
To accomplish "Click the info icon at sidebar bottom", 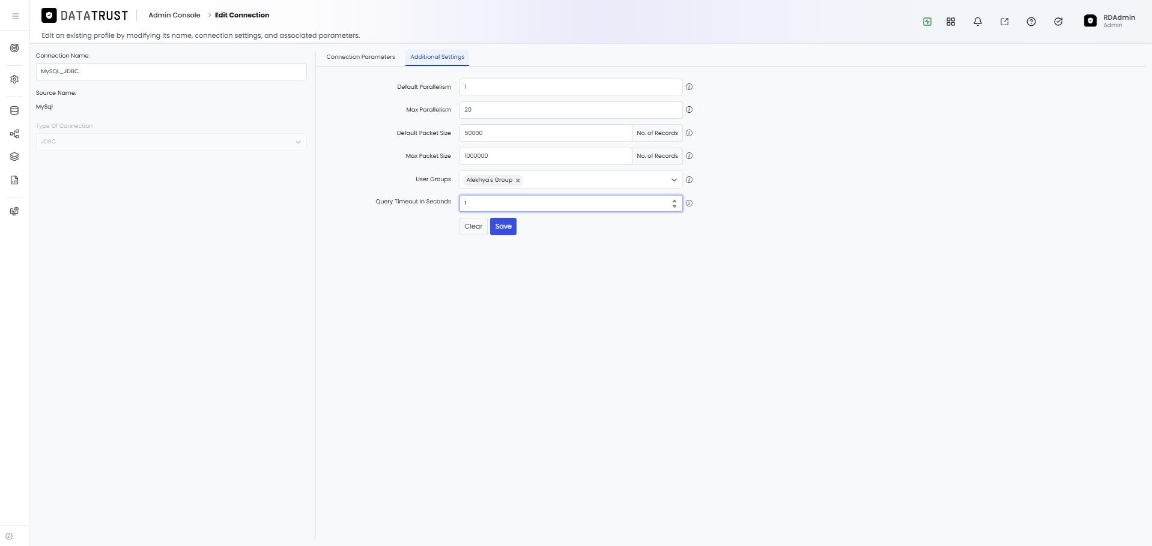I will (9, 536).
